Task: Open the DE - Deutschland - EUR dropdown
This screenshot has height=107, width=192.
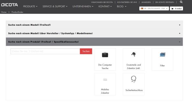Action: coord(154,8)
